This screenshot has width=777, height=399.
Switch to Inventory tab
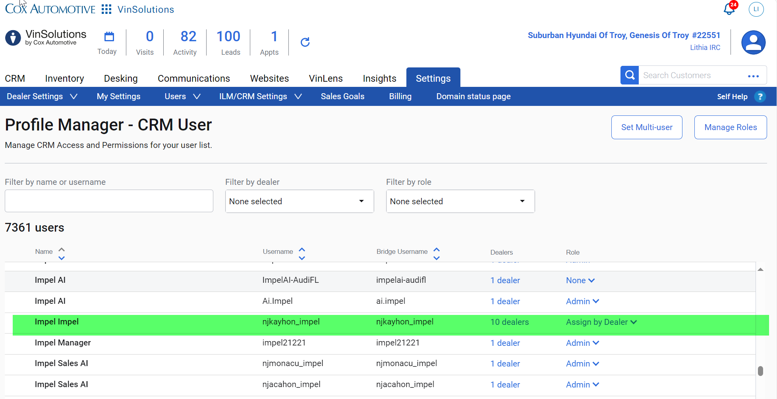[x=64, y=79]
